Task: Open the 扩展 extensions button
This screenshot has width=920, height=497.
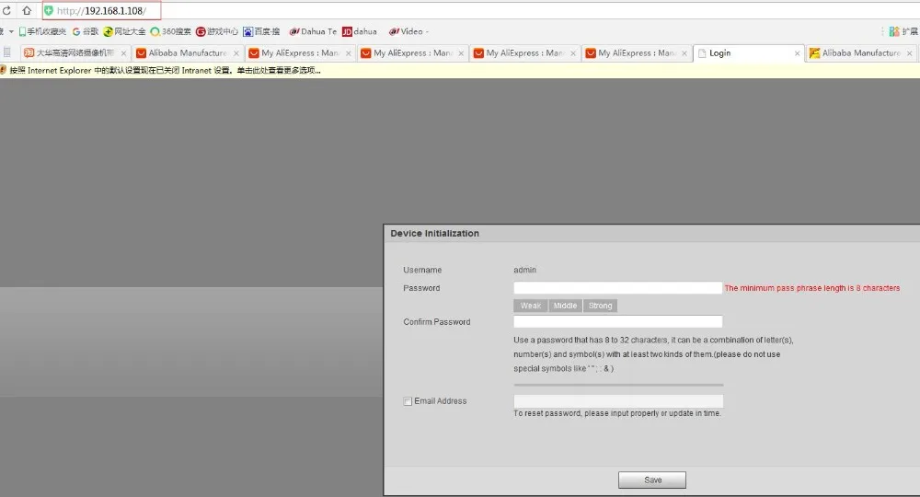Action: tap(903, 31)
